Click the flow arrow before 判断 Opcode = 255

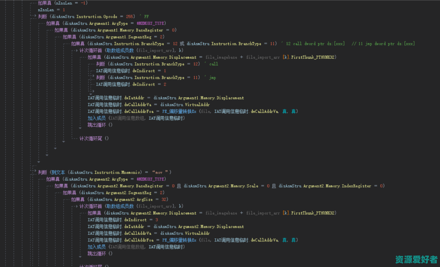35,17
